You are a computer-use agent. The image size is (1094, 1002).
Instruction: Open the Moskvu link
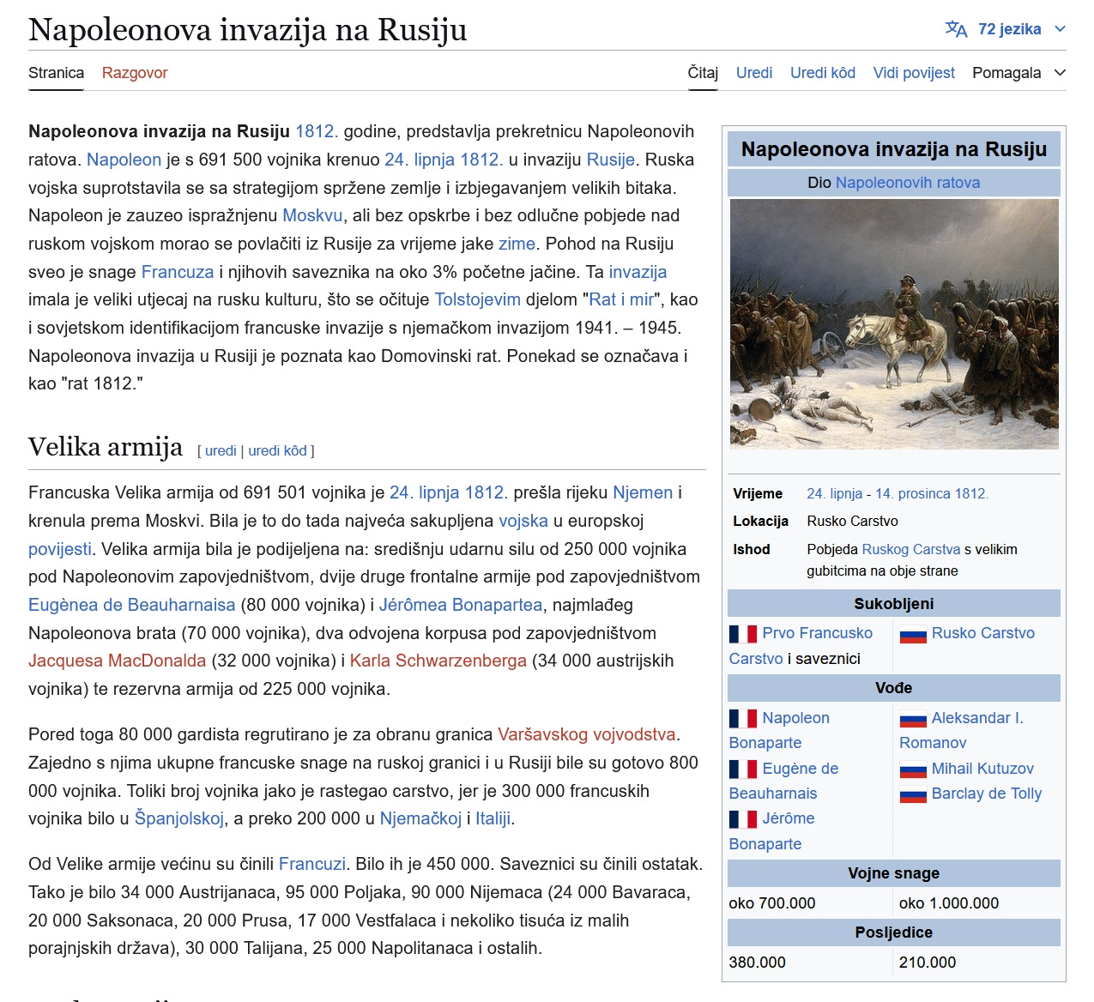(x=312, y=215)
